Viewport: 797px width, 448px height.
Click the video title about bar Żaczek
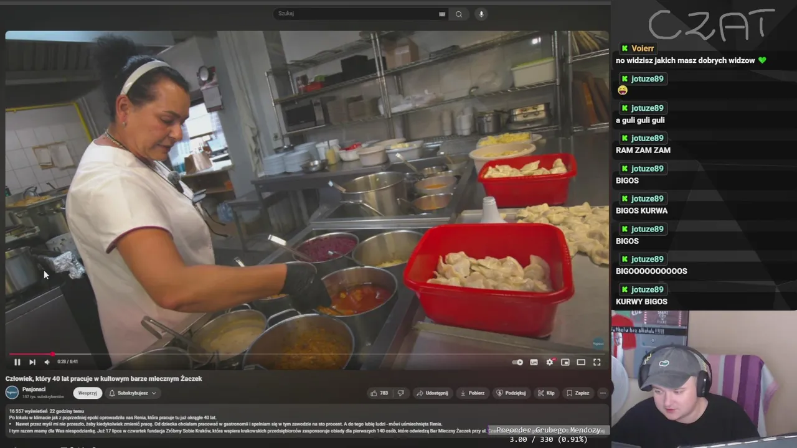tap(104, 378)
